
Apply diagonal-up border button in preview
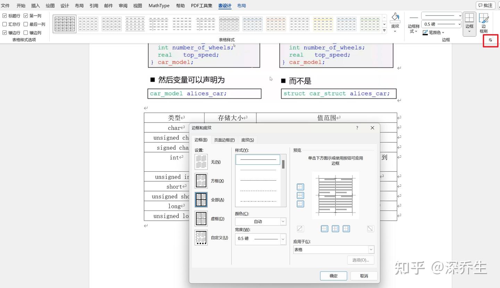(x=300, y=229)
